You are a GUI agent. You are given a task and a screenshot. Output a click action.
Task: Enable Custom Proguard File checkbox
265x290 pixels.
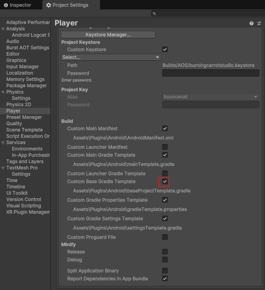165,237
